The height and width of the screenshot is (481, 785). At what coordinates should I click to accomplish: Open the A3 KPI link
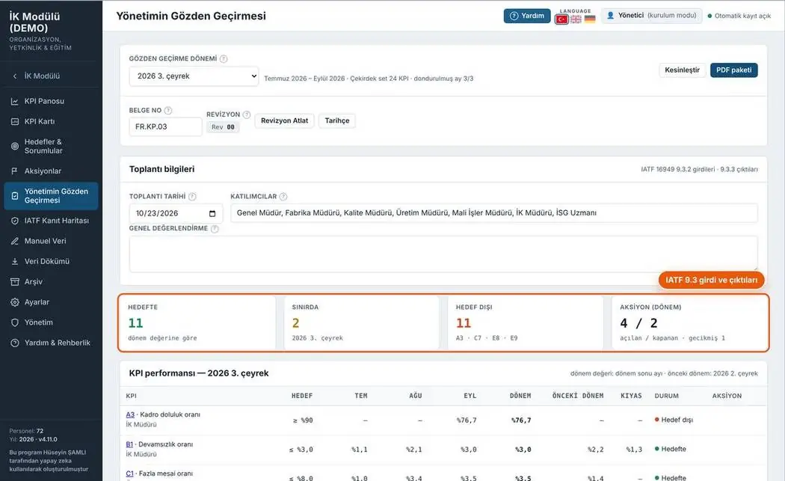pos(130,415)
